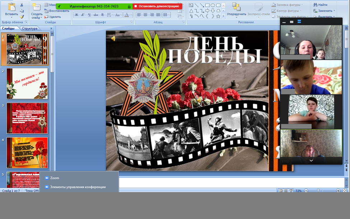This screenshot has height=219, width=350.
Task: Click Удалить slide button
Action: [x=52, y=17]
